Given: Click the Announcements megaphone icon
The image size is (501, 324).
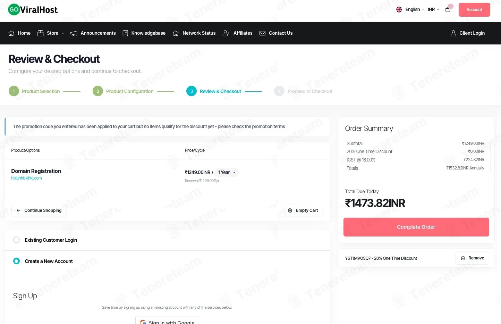Looking at the screenshot, I should (x=74, y=33).
